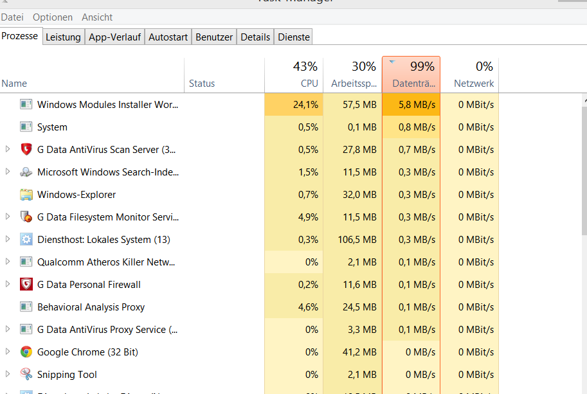Expand Diensthost: Lokales System (13)

[8, 238]
